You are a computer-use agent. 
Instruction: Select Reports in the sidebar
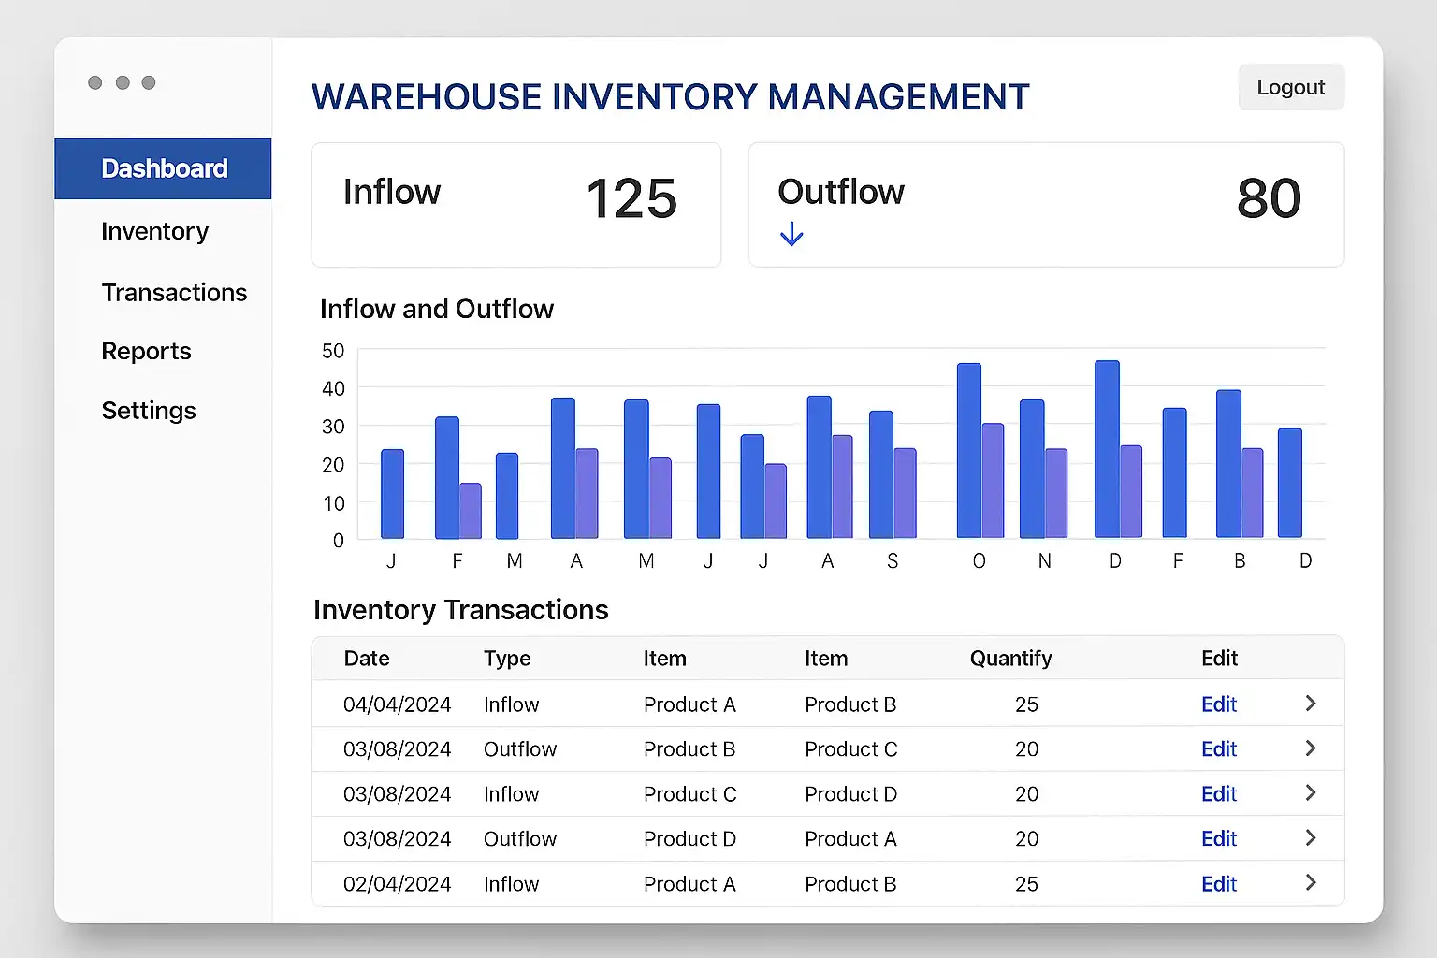click(x=146, y=352)
